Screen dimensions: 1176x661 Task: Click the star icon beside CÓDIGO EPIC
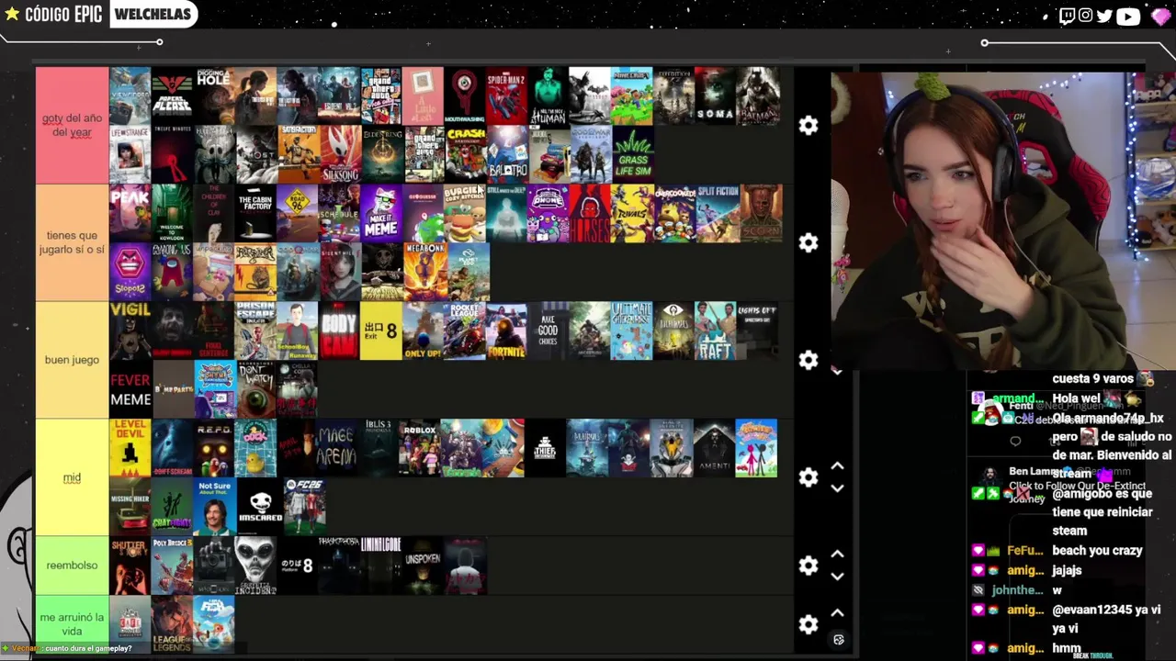[12, 14]
